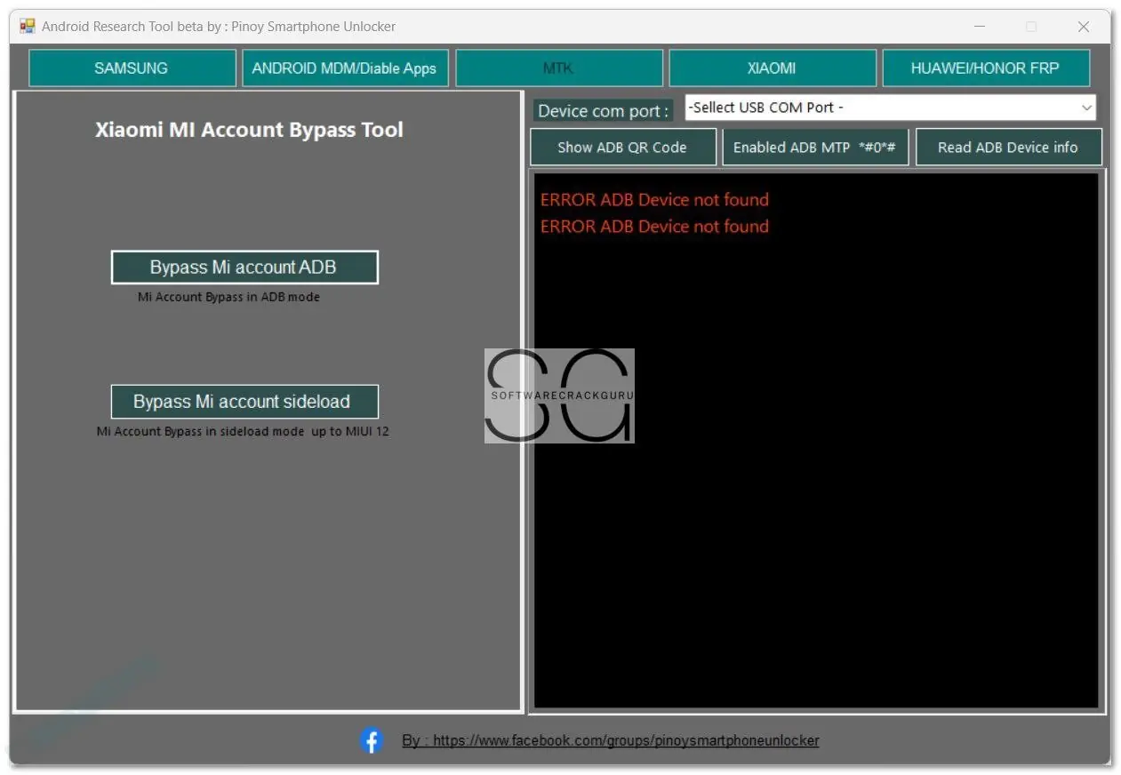1121x775 pixels.
Task: Open the HUAWEI/HONOR FRP tab
Action: point(985,68)
